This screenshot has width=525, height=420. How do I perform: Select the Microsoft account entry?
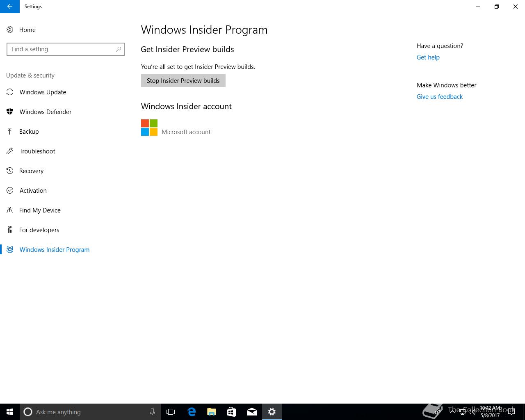(x=176, y=128)
